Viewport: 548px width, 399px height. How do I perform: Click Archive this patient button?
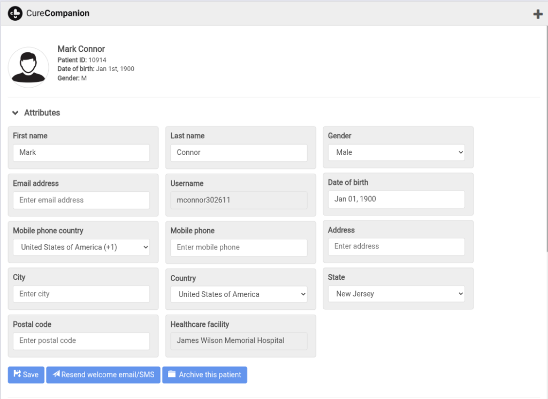tap(204, 374)
